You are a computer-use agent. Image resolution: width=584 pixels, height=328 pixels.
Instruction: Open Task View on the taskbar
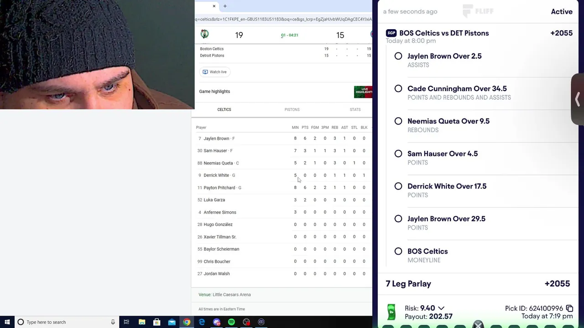(x=126, y=322)
